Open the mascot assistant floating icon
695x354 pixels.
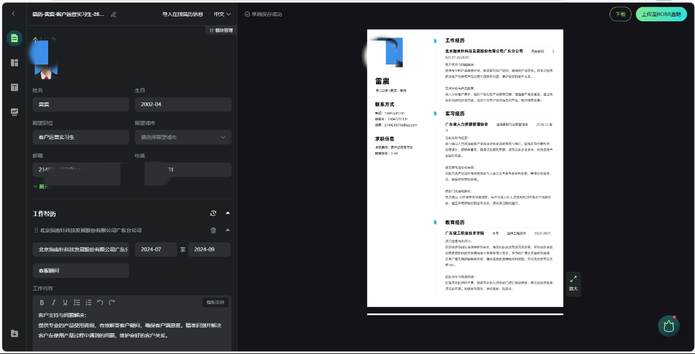(x=669, y=326)
